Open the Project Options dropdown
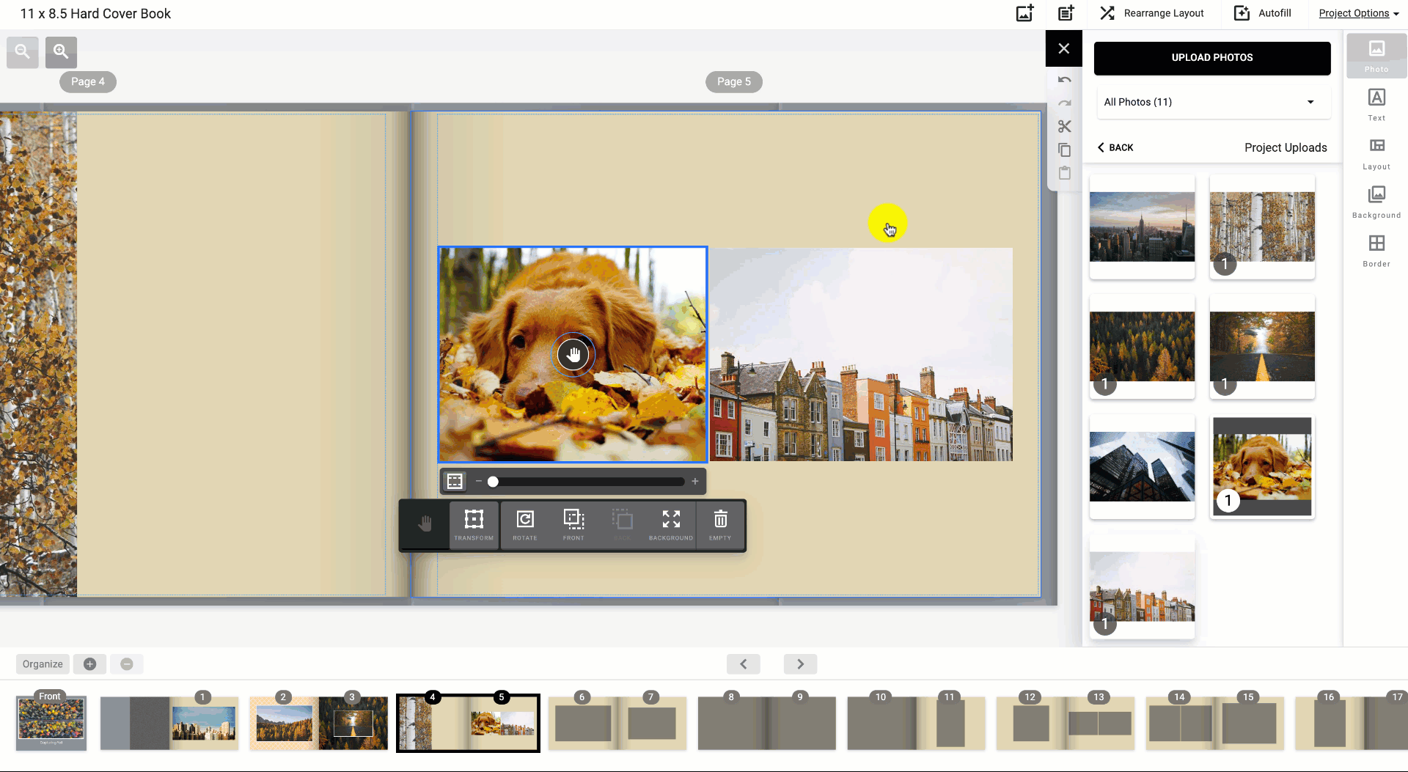 (1359, 13)
